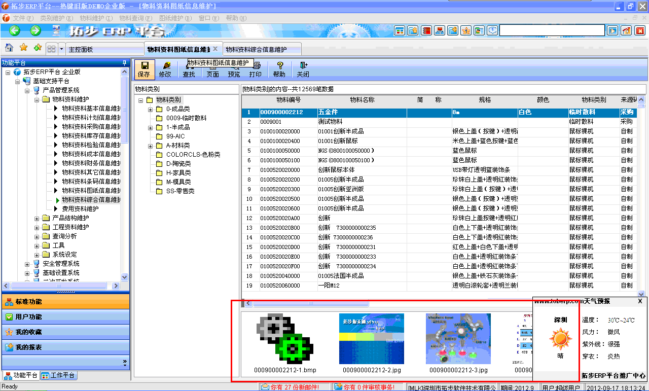Open 帮助 (Help) from the toolbar
Viewport: 649px width, 391px height.
coord(279,69)
